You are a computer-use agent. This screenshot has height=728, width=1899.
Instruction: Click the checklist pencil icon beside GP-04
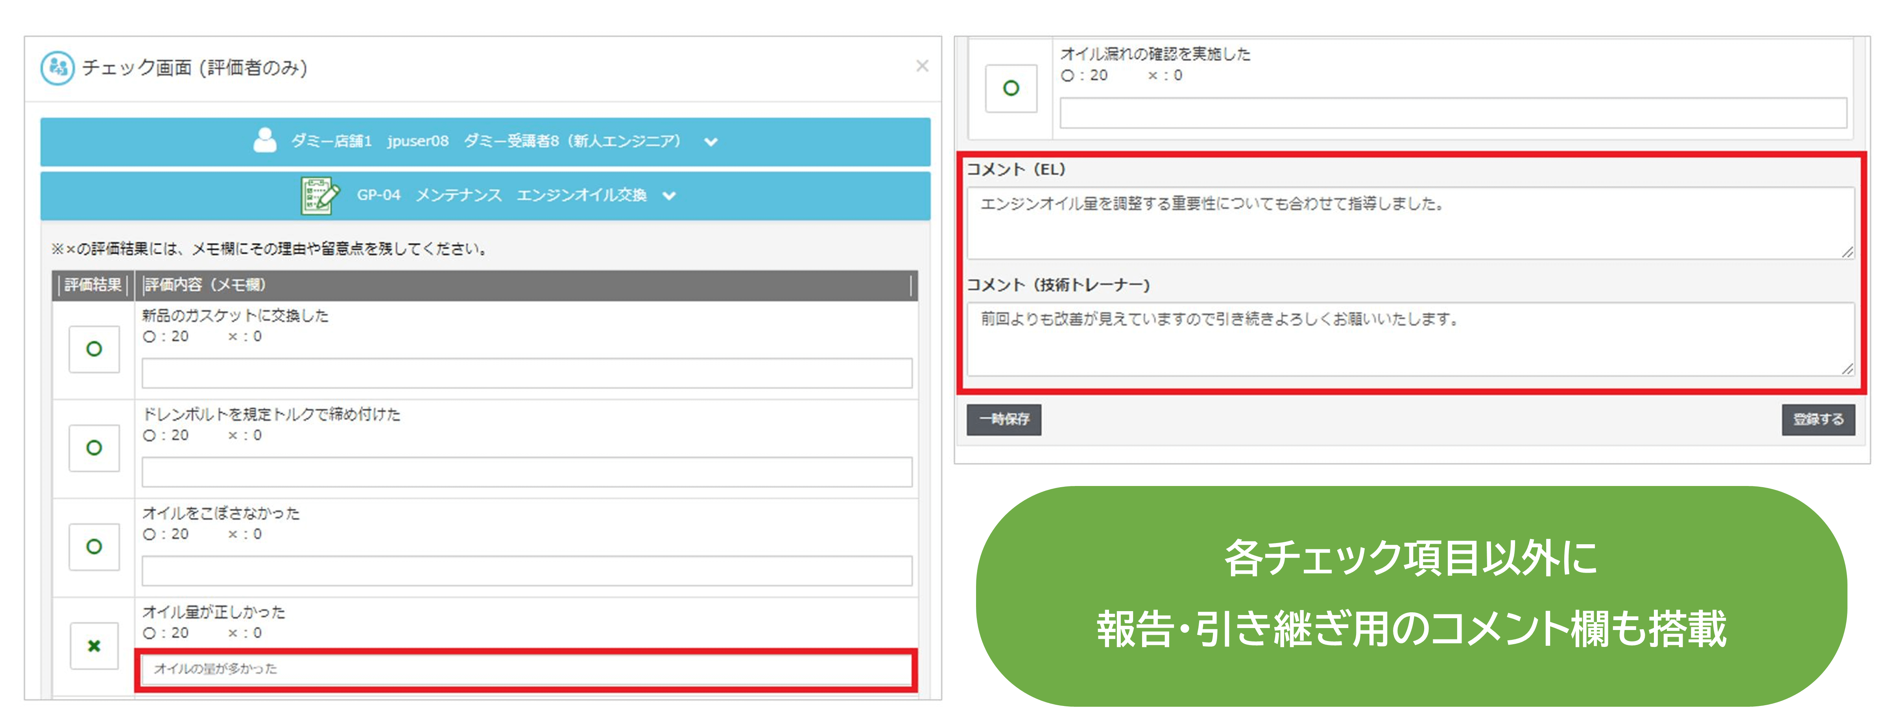coord(319,196)
